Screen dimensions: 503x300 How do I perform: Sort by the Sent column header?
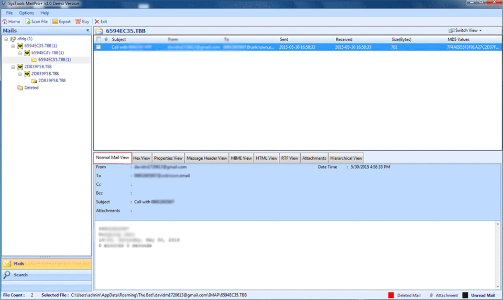pos(284,39)
